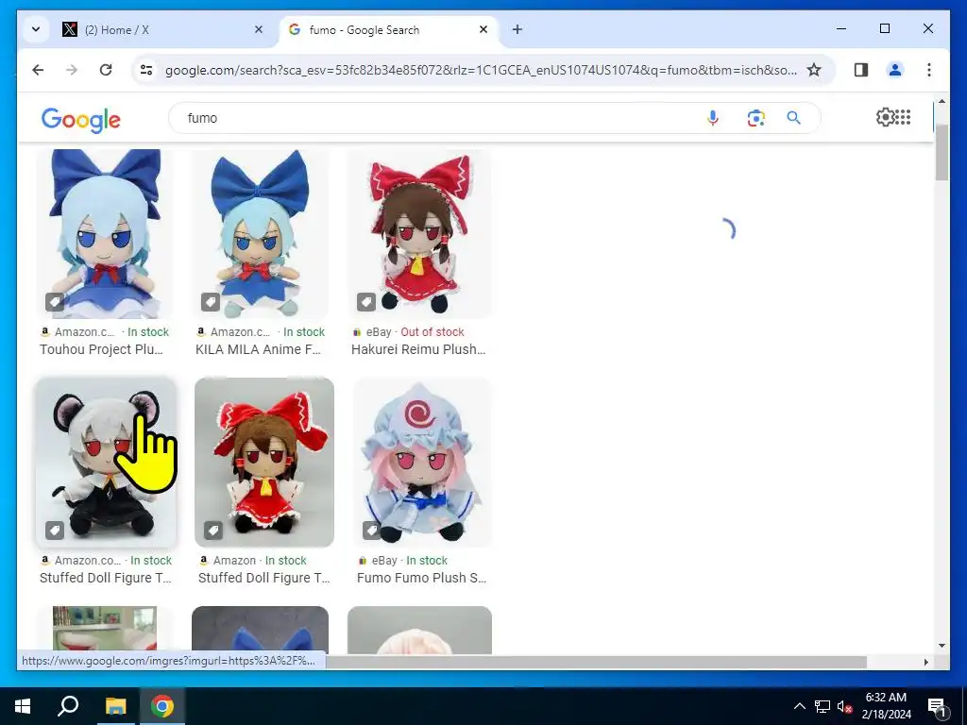Image resolution: width=967 pixels, height=725 pixels.
Task: Open the grey mouse-eared plush doll image
Action: point(106,463)
